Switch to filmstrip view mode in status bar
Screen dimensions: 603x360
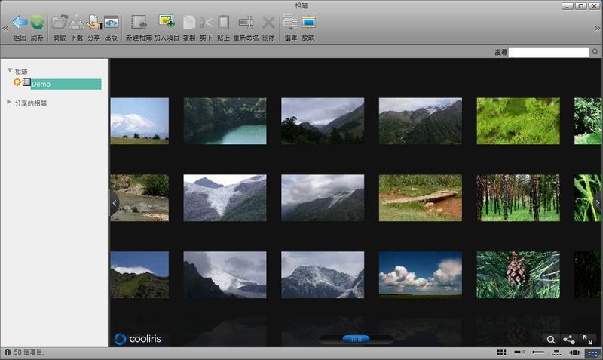(x=556, y=352)
